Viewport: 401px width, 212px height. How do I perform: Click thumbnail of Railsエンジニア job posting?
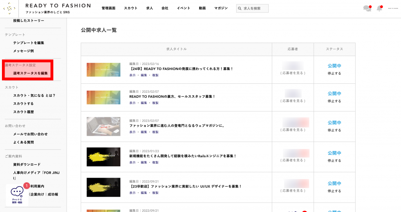click(x=103, y=157)
